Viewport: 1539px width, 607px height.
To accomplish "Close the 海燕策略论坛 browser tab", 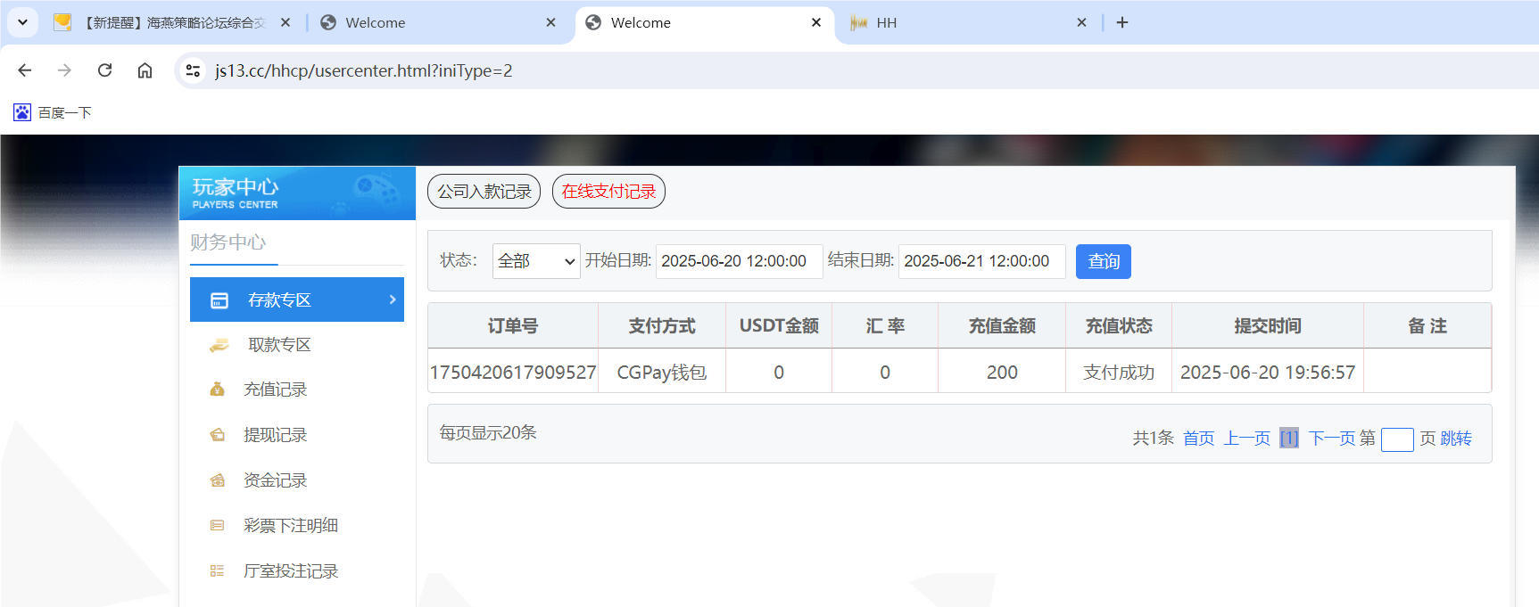I will (x=285, y=22).
